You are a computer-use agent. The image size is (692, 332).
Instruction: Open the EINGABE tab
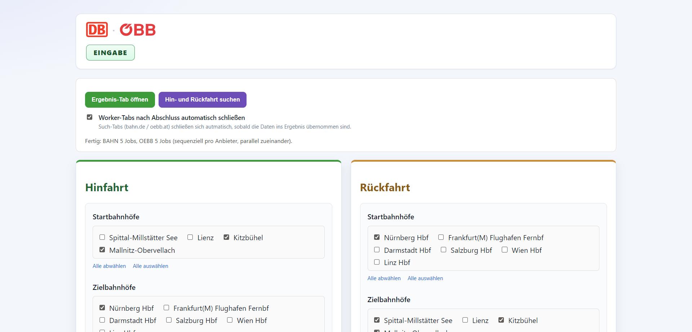click(x=110, y=53)
